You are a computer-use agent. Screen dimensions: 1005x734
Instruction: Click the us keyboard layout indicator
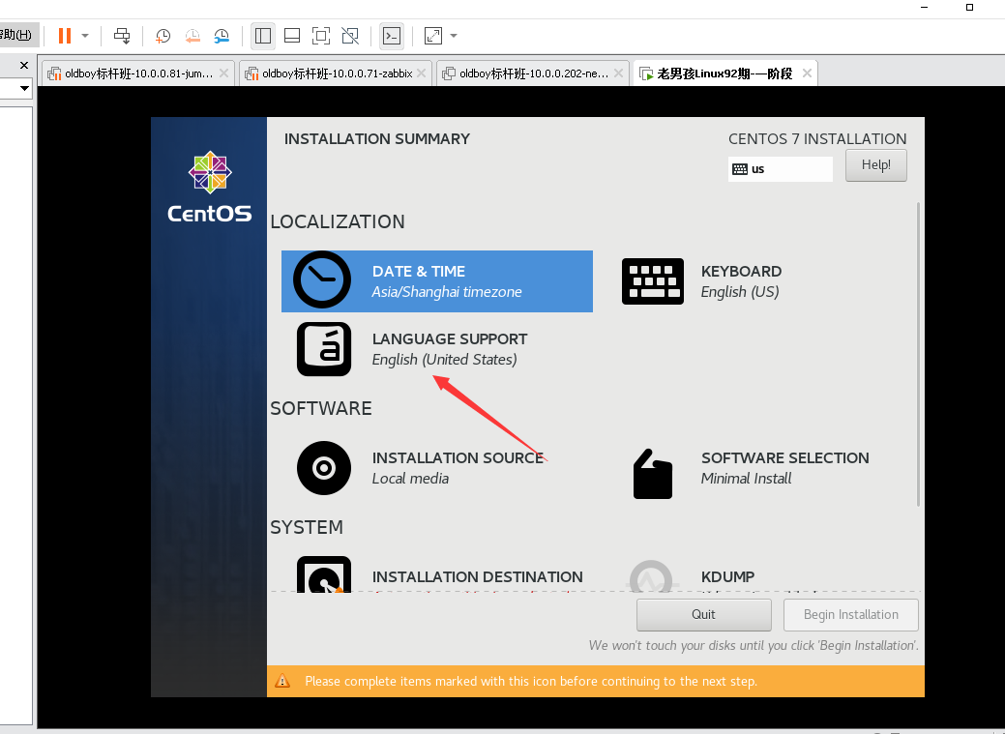780,169
